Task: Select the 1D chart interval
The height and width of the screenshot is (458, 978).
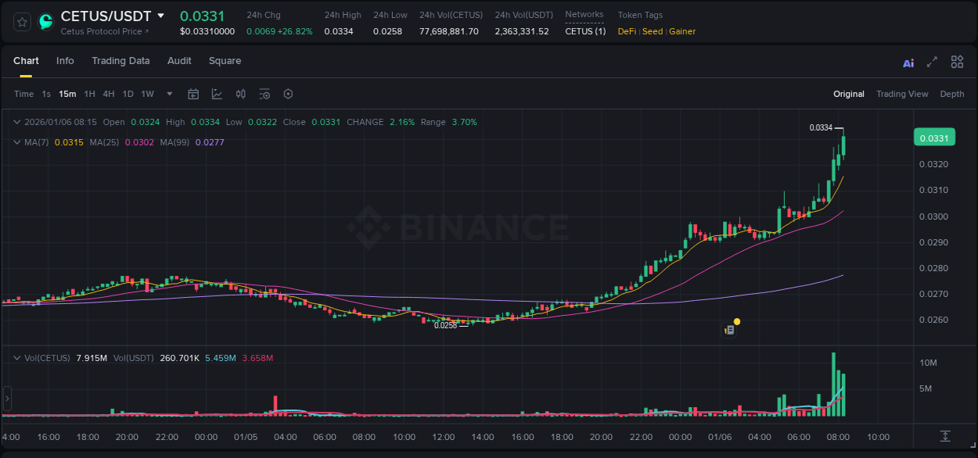Action: (128, 94)
